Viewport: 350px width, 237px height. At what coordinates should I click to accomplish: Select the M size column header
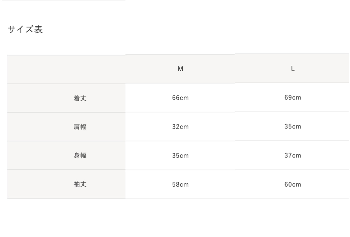(x=180, y=69)
